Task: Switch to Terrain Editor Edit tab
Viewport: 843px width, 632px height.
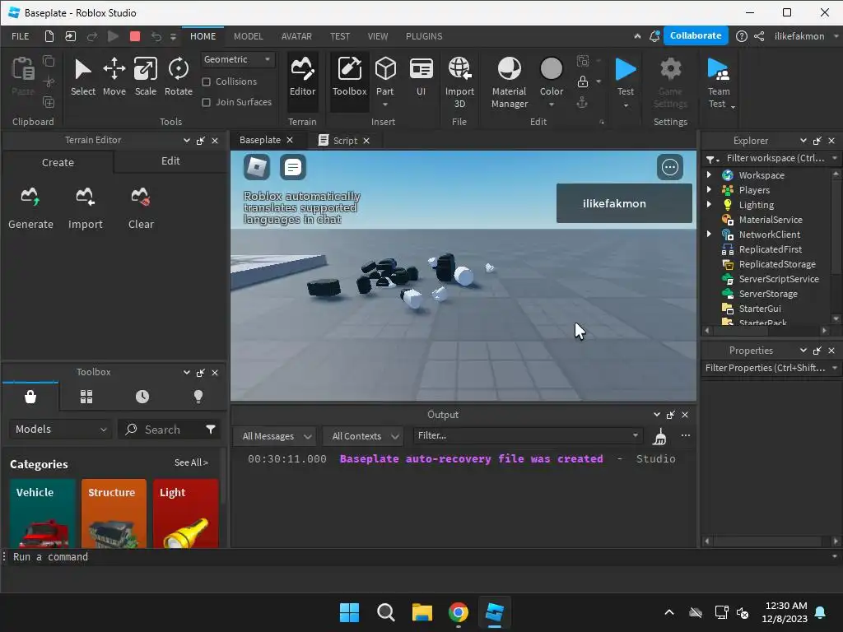Action: tap(170, 160)
